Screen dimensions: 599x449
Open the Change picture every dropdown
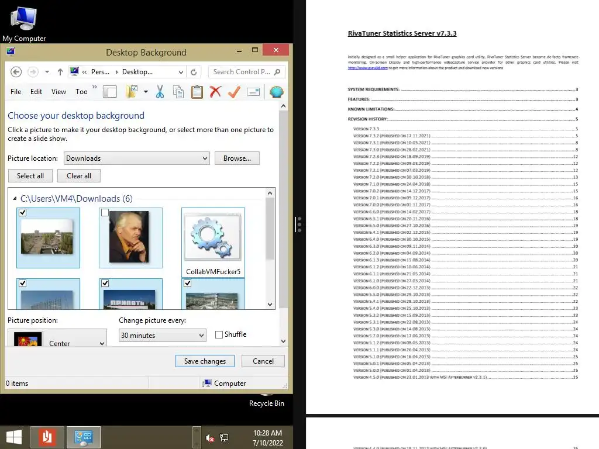click(163, 335)
